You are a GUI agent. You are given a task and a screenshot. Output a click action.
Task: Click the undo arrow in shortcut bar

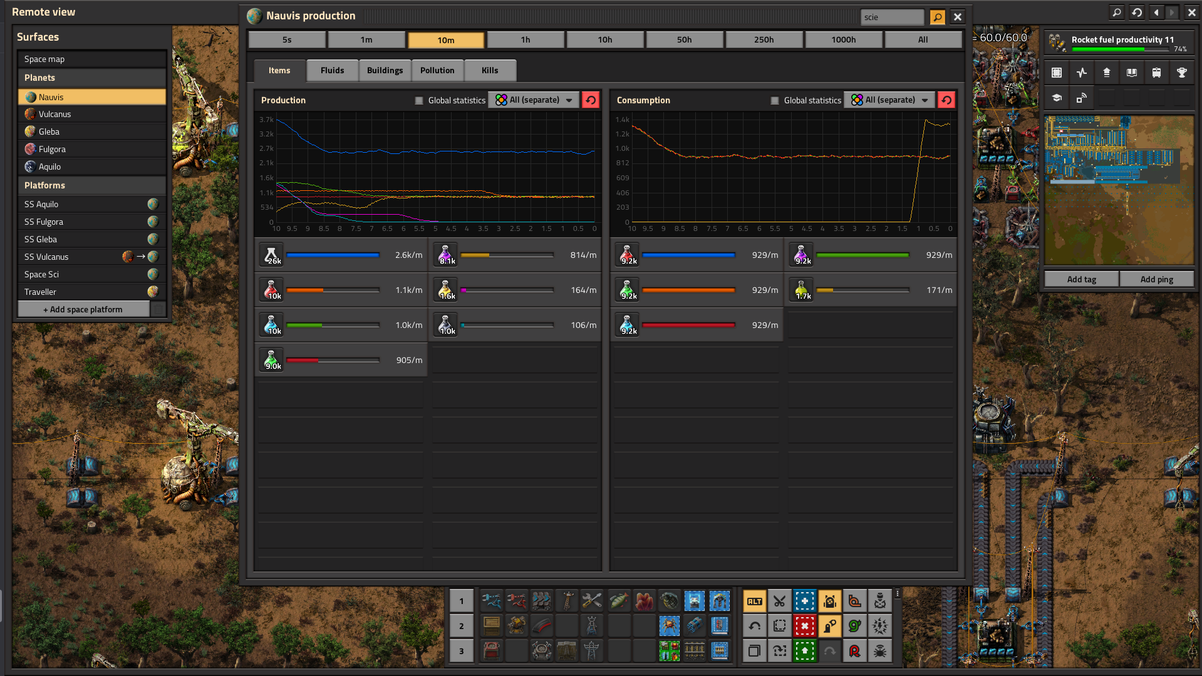[754, 626]
